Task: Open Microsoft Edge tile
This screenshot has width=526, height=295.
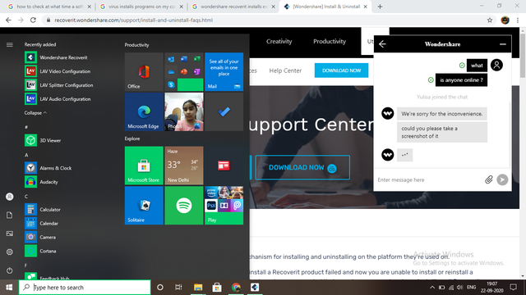Action: point(144,111)
